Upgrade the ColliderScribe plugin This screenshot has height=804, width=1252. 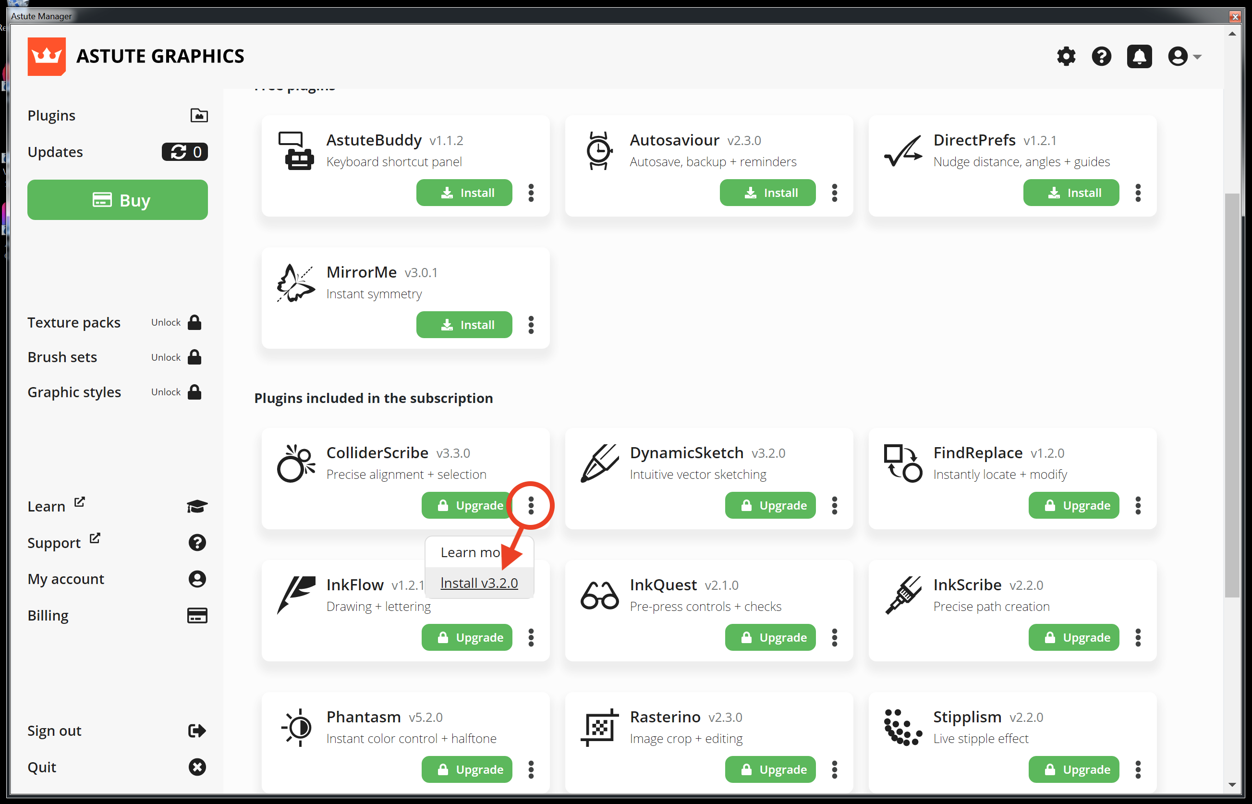click(x=467, y=505)
